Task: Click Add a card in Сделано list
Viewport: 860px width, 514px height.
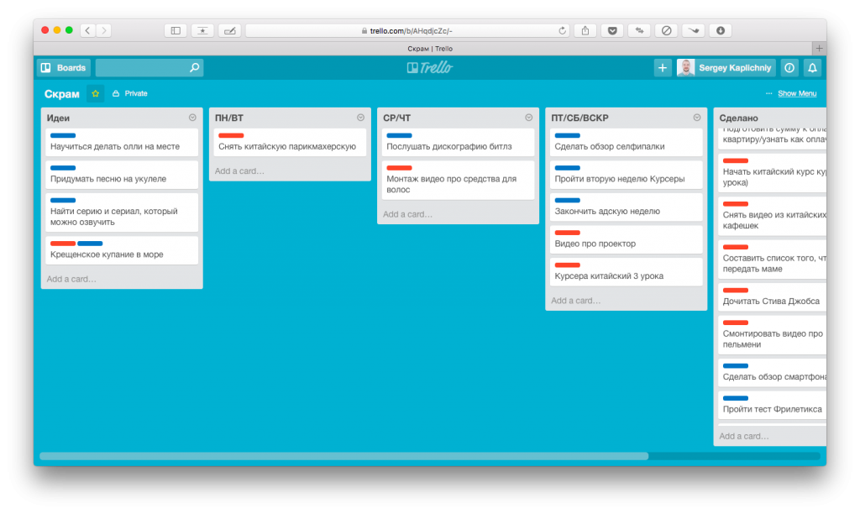Action: pos(742,436)
